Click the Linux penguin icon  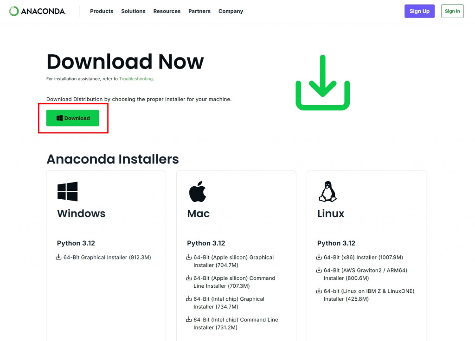327,191
